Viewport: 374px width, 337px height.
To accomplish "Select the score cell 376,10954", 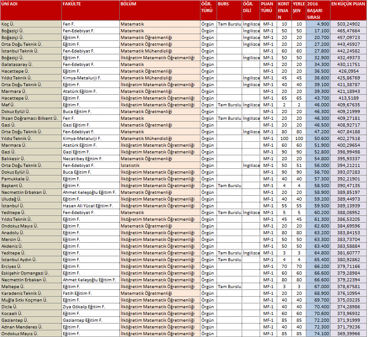I will (x=348, y=293).
